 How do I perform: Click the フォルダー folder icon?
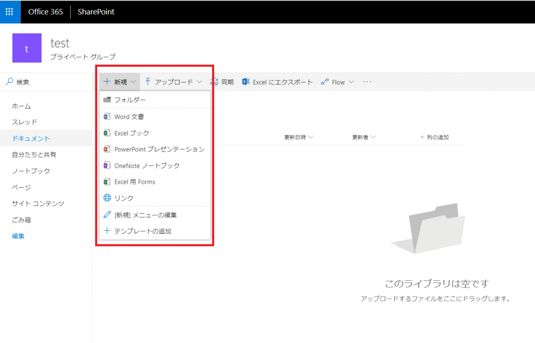tap(107, 100)
